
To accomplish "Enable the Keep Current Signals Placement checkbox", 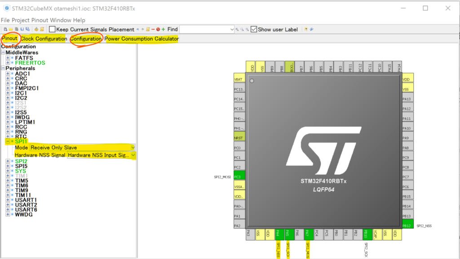I will tap(52, 29).
